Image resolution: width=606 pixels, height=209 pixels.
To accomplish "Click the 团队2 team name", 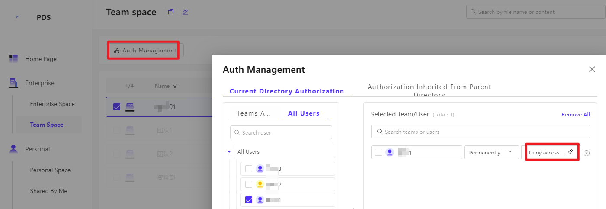I will 165,154.
